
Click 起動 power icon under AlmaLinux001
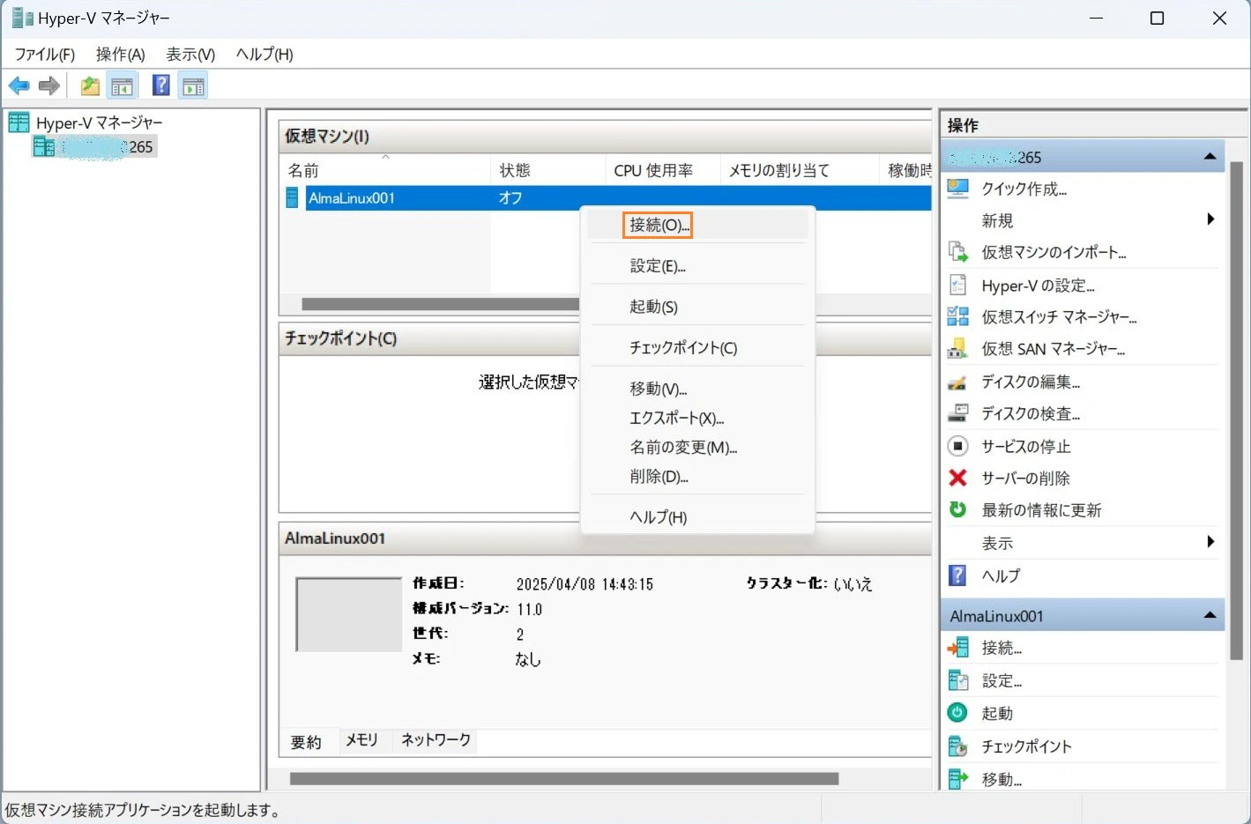coord(957,712)
